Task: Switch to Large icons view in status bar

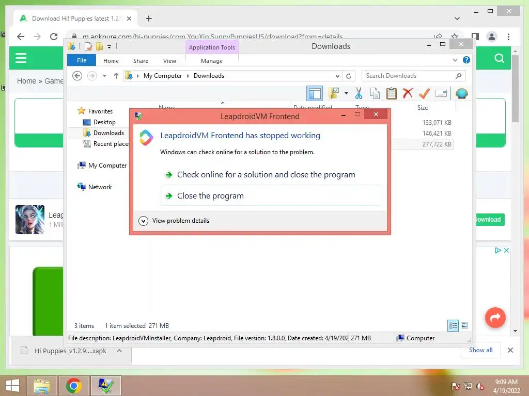Action: click(464, 325)
